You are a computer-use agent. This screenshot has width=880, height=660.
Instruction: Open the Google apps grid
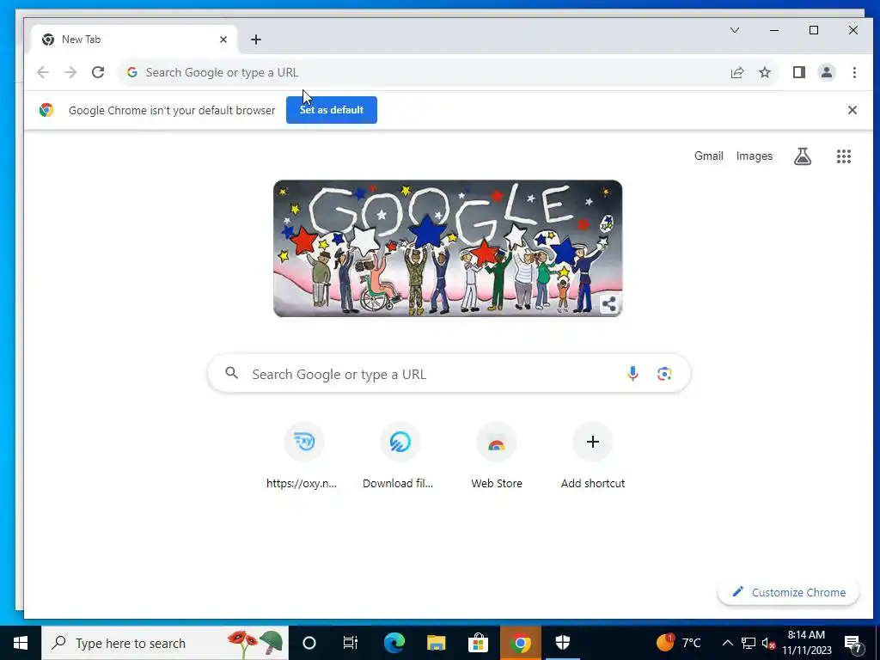844,156
